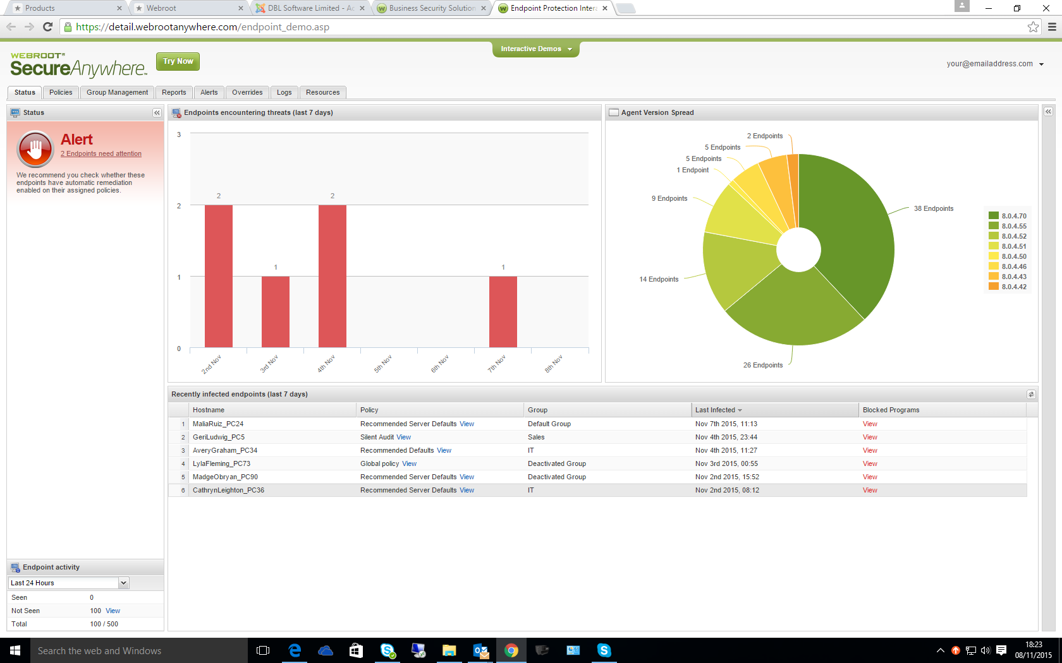The image size is (1062, 663).
Task: Show hidden system tray icons chevron
Action: (941, 650)
